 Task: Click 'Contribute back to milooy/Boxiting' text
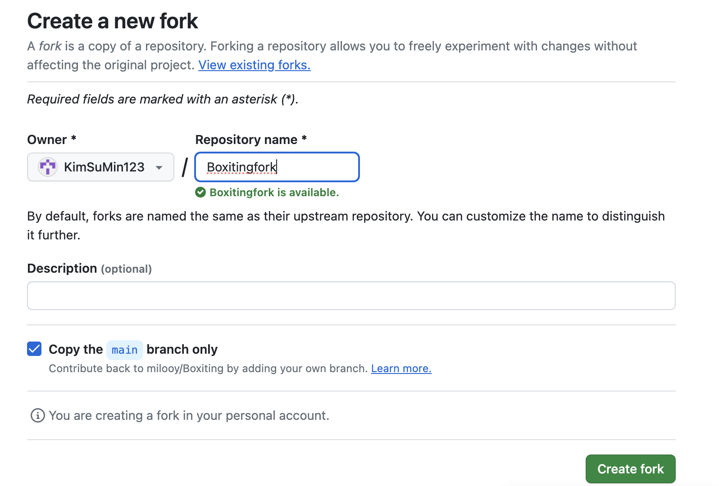(x=208, y=369)
